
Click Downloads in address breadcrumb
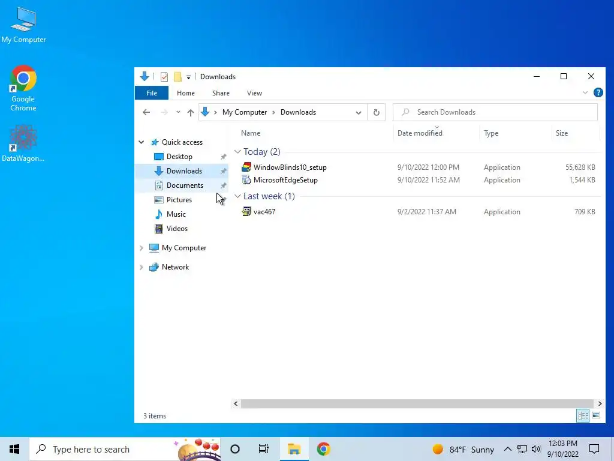click(298, 112)
